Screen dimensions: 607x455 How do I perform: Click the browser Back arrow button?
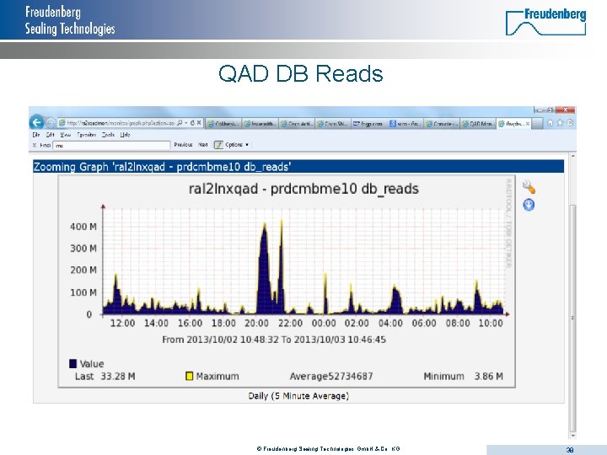pyautogui.click(x=37, y=123)
